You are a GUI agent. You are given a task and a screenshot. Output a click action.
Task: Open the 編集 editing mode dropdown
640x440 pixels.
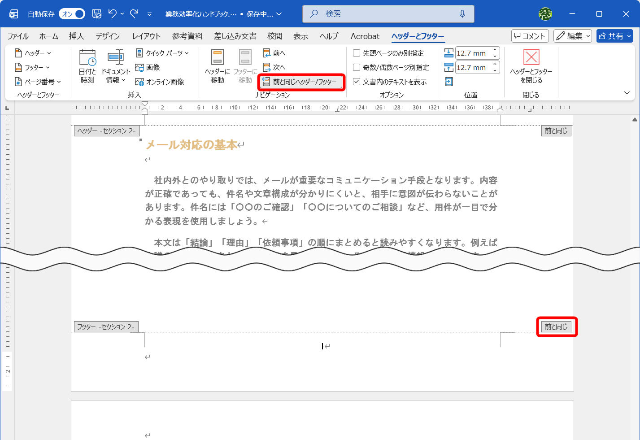[x=573, y=36]
